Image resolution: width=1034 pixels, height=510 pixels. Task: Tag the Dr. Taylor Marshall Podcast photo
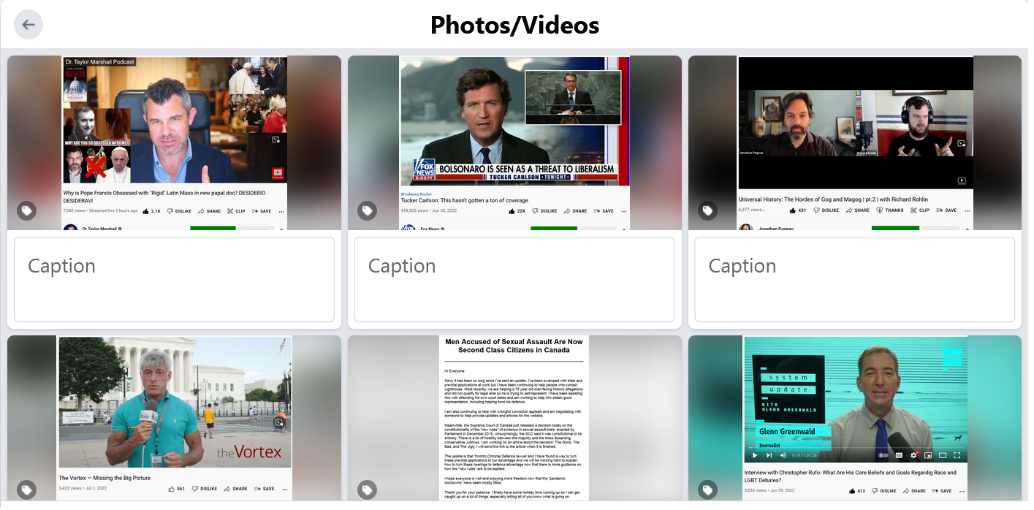(26, 211)
